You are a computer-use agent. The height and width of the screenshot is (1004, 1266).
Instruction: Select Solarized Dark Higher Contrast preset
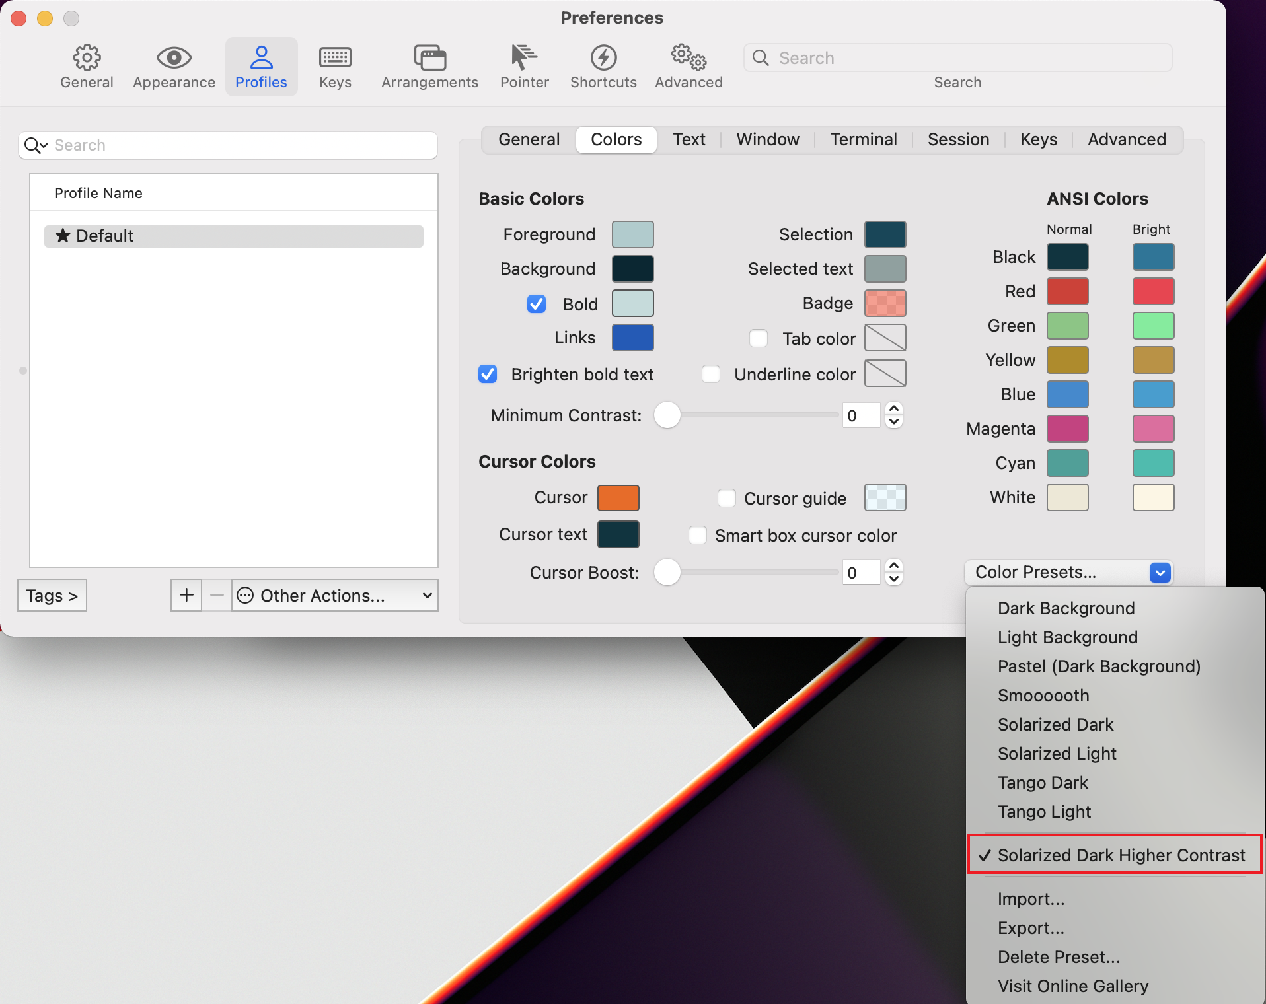click(x=1115, y=855)
